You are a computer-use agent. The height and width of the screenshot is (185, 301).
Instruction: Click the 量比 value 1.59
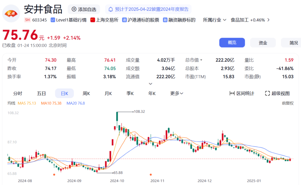pyautogui.click(x=289, y=60)
